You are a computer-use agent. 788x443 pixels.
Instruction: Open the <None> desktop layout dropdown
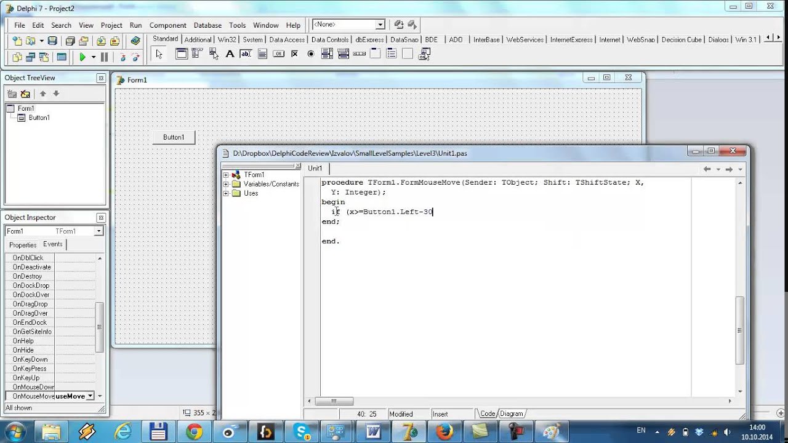(x=380, y=25)
